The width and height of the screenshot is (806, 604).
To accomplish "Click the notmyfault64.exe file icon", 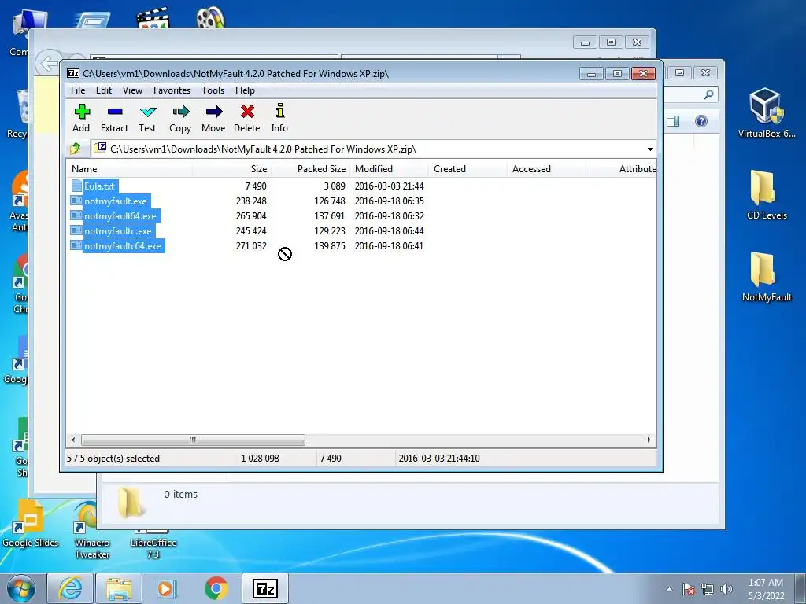I will [76, 215].
